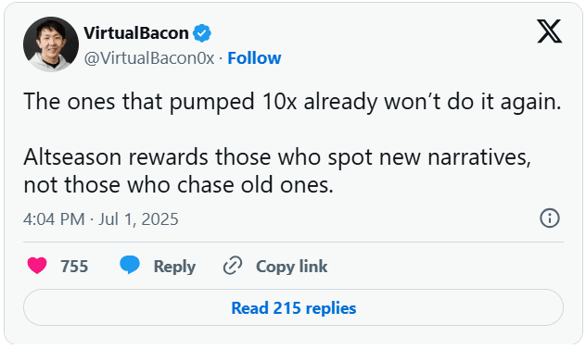
Task: Click the Jul 1, 2025 date
Action: click(x=138, y=219)
